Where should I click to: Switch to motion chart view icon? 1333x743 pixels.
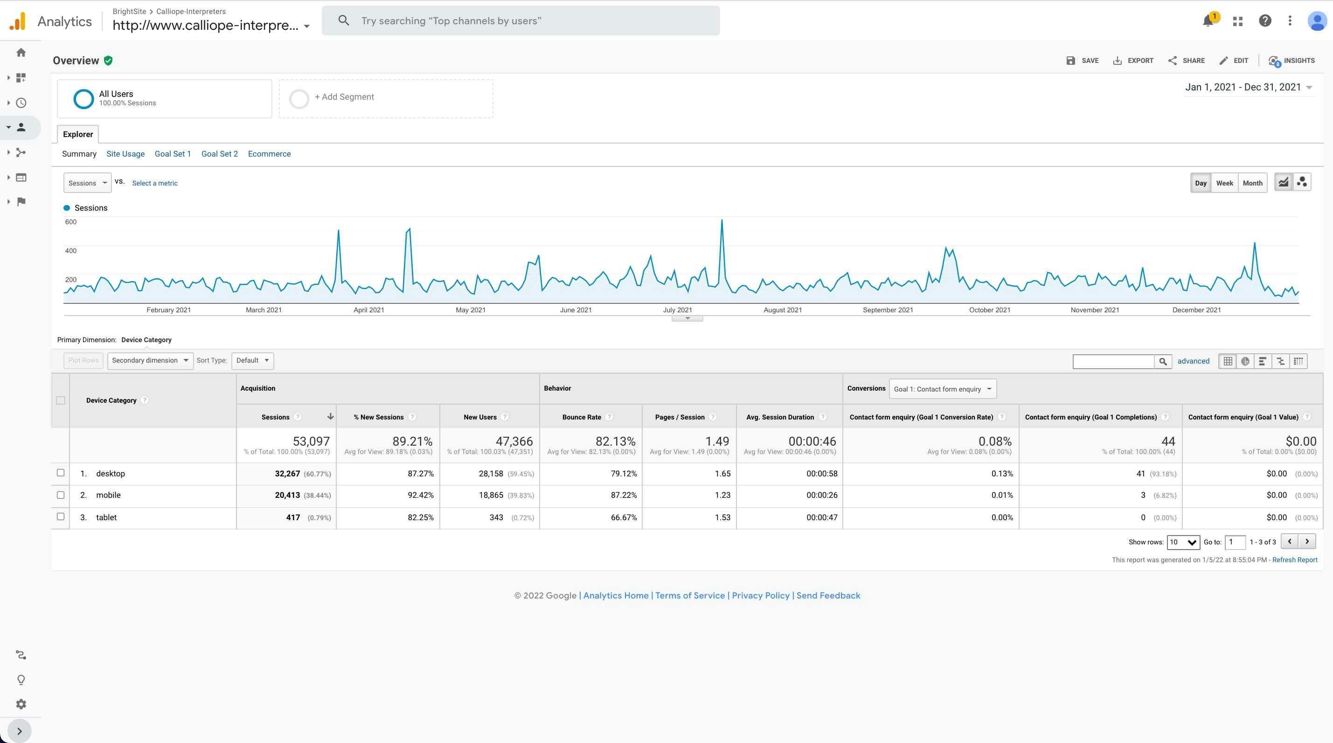pos(1302,182)
